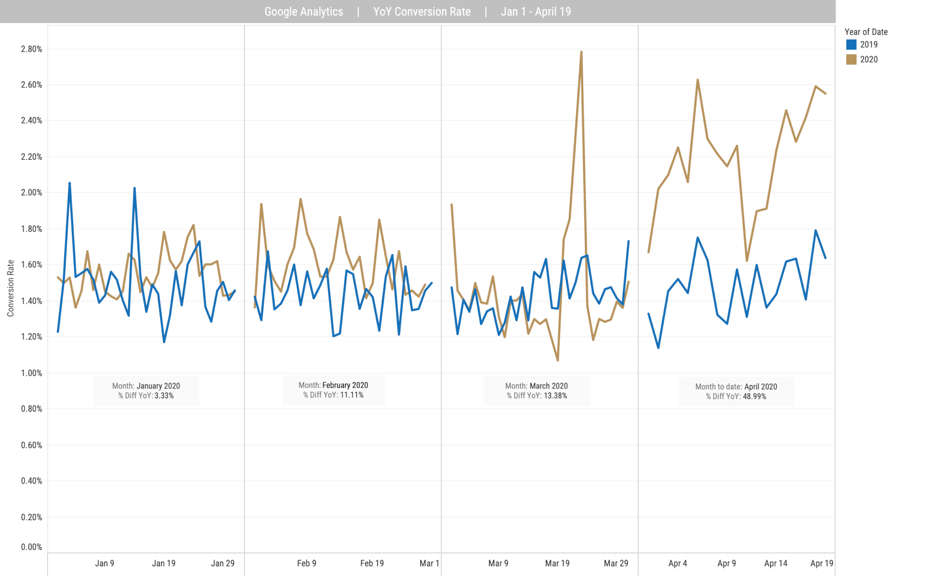
Task: Click the 2.40% y-axis tick label
Action: tap(31, 120)
